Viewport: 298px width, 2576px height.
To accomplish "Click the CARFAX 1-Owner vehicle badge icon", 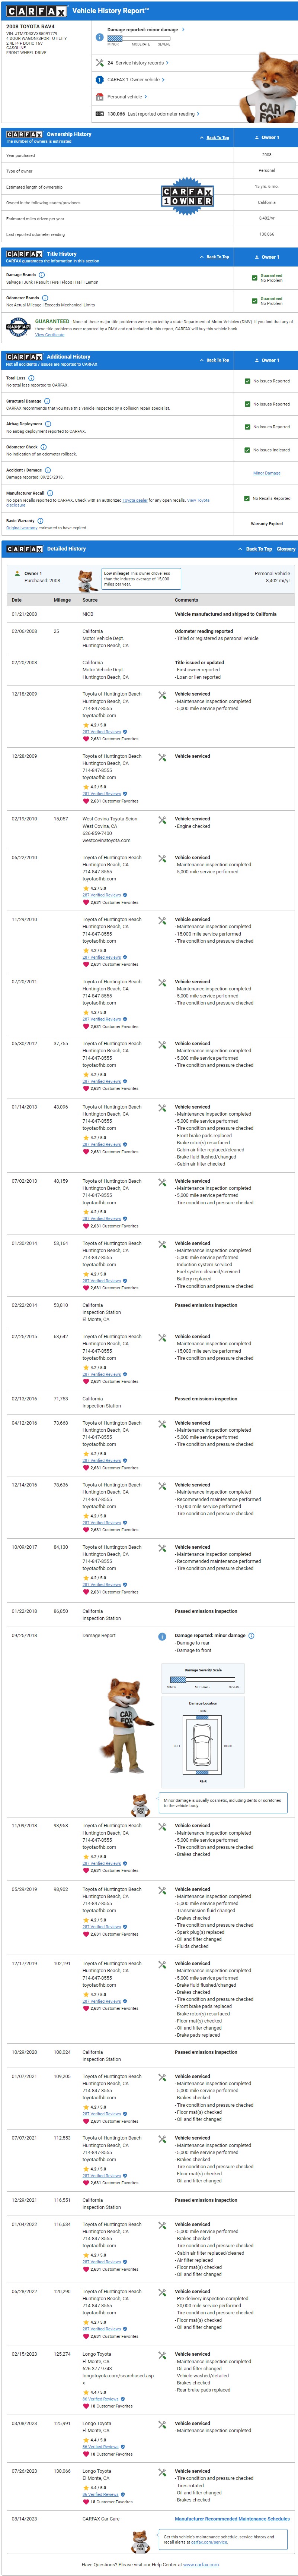I will pyautogui.click(x=100, y=80).
